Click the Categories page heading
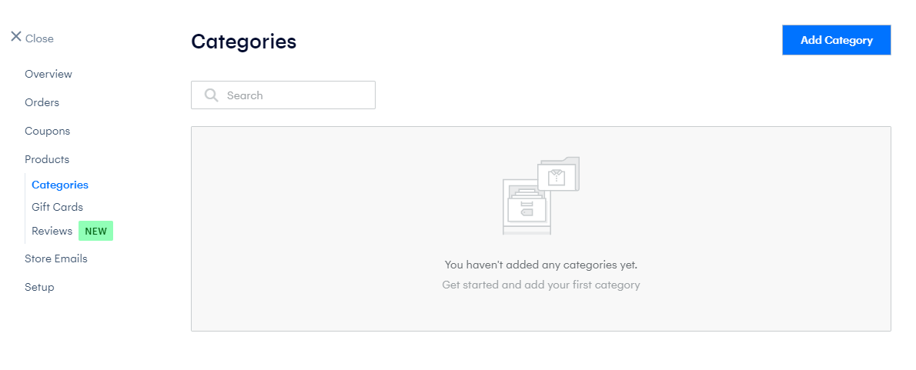 coord(243,42)
